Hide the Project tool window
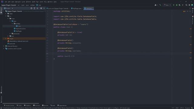 (44, 8)
